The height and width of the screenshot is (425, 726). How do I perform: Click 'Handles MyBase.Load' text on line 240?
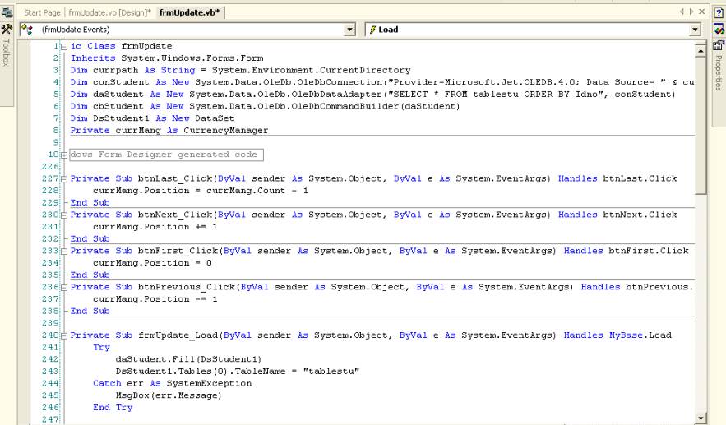coord(617,335)
